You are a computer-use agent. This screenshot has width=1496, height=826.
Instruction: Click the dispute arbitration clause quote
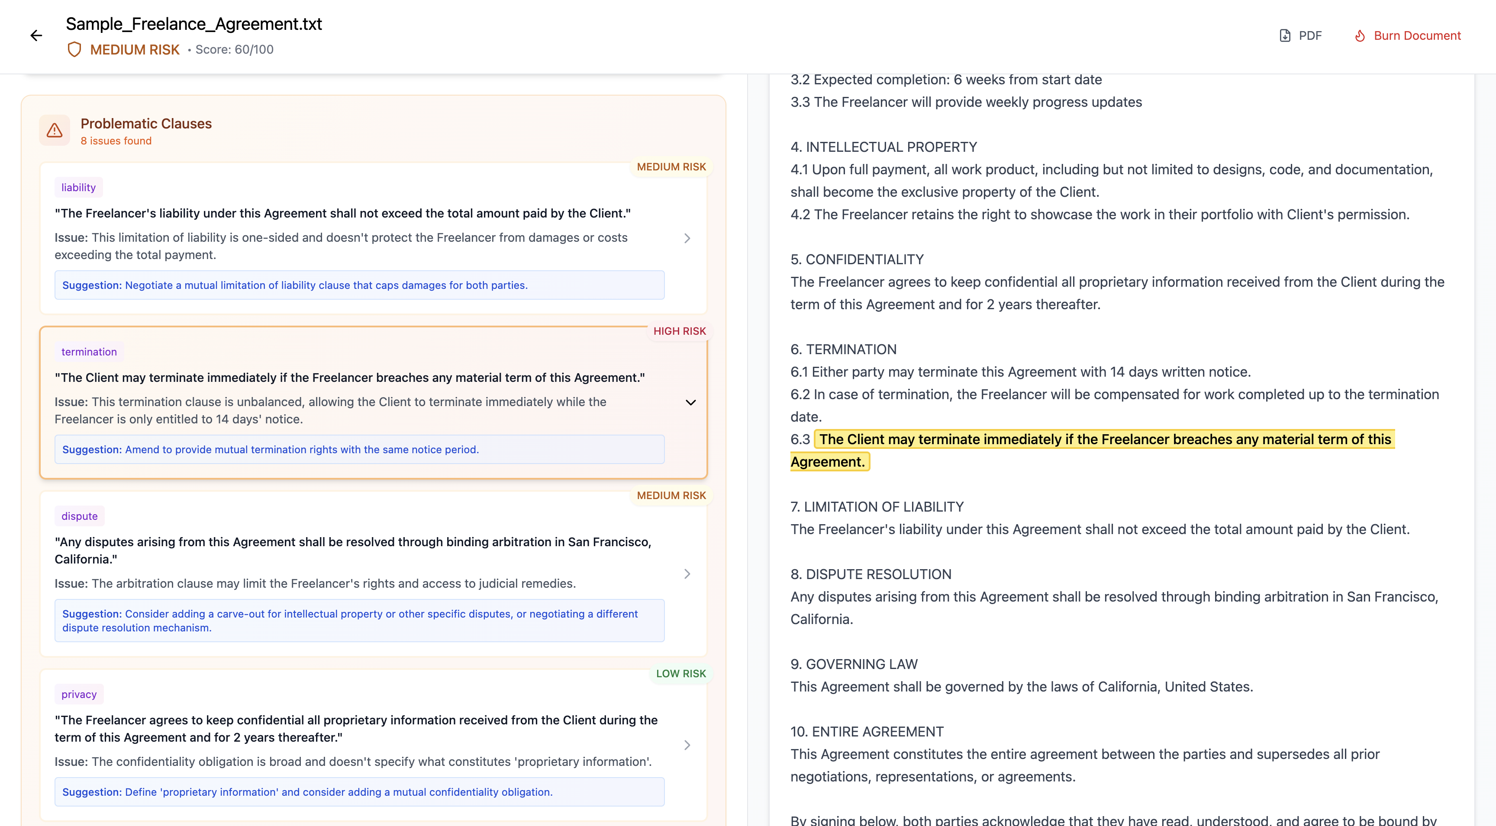coord(353,550)
